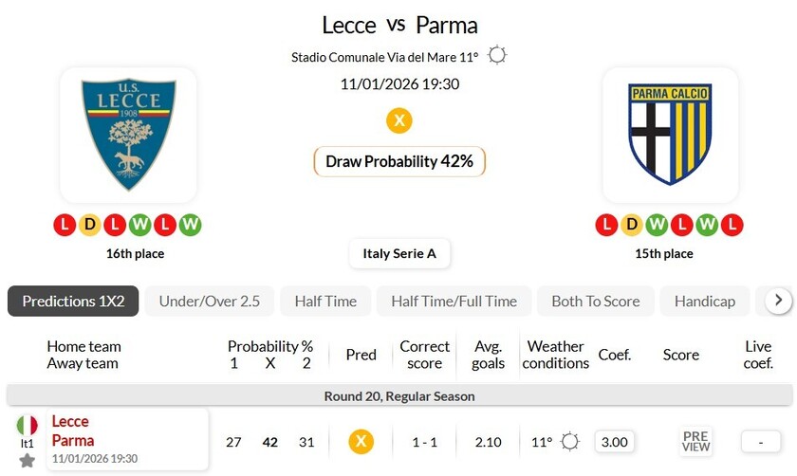Image resolution: width=797 pixels, height=476 pixels.
Task: Open the Half Time tab
Action: point(325,302)
